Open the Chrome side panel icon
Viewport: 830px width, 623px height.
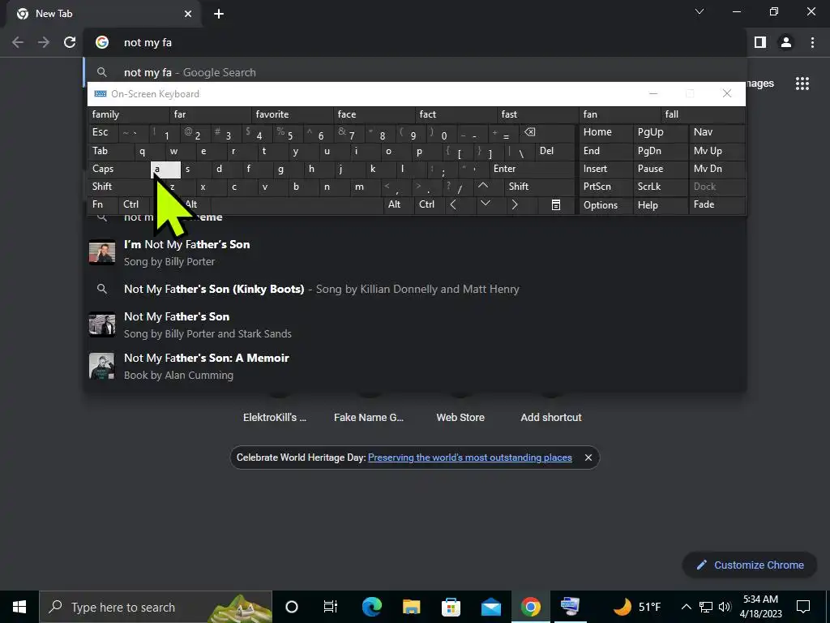click(x=760, y=42)
